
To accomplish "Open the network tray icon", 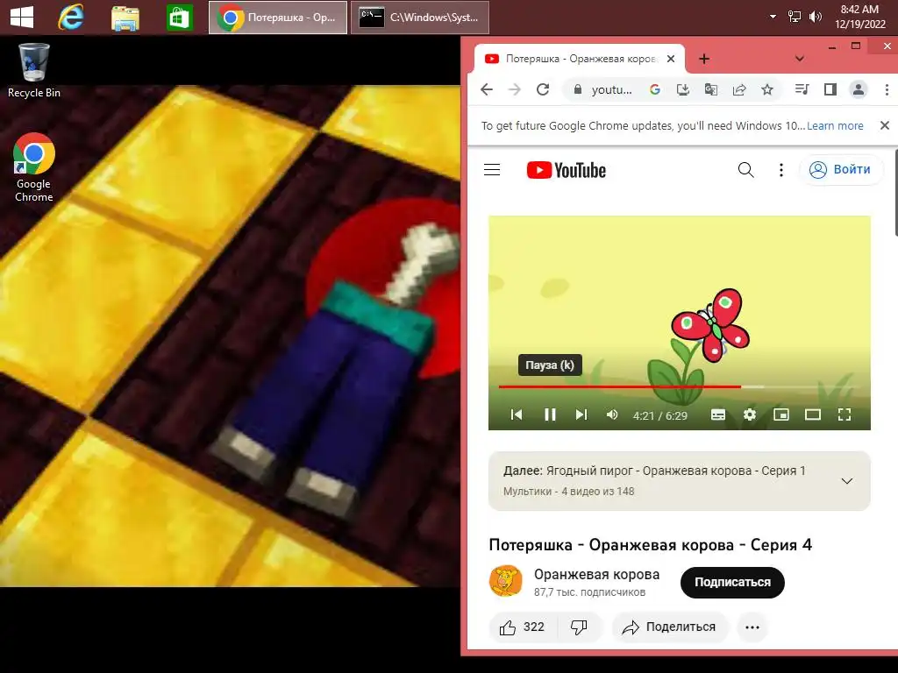I will pos(794,17).
